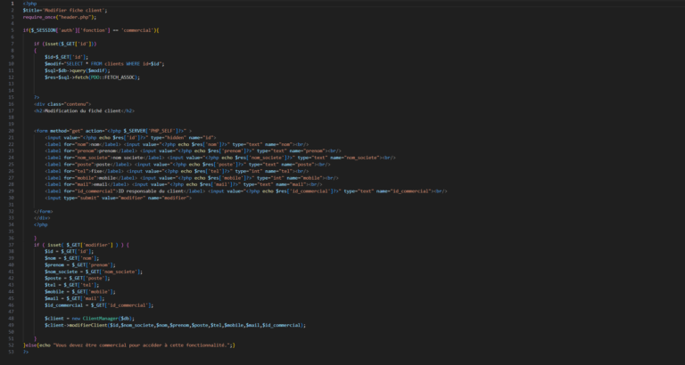This screenshot has height=365, width=685.
Task: Click the 'ID responsable du client' label line
Action: (246, 191)
